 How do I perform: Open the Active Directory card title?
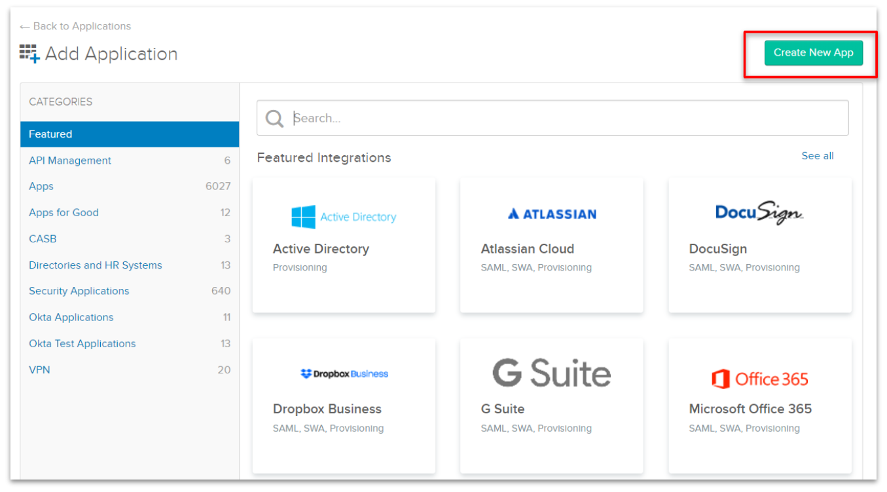click(x=321, y=249)
